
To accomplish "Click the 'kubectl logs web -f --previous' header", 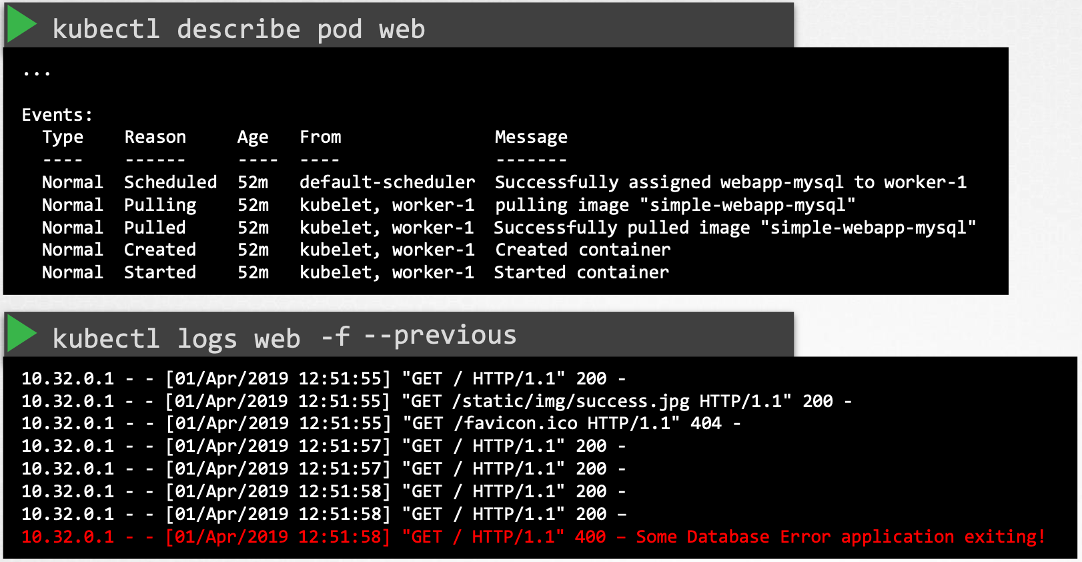I will pyautogui.click(x=284, y=337).
